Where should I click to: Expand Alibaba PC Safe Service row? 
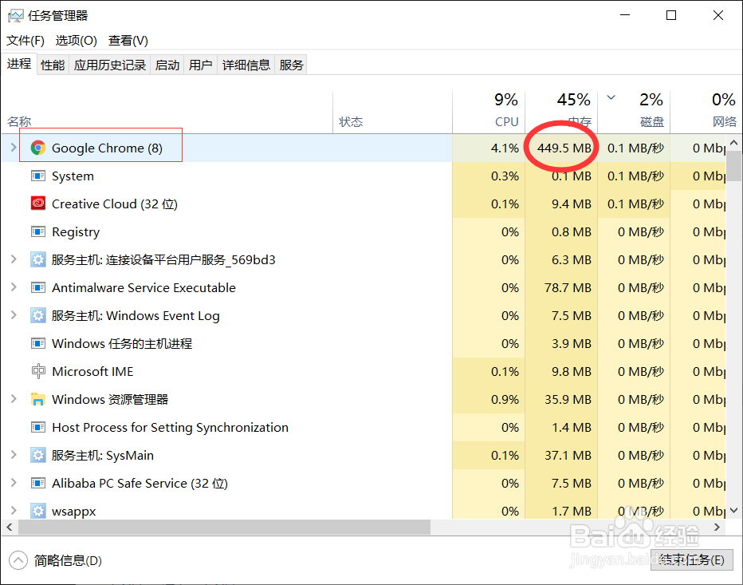click(x=14, y=483)
